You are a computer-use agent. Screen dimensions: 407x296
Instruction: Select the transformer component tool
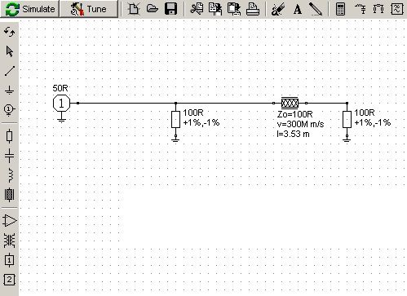pos(10,241)
